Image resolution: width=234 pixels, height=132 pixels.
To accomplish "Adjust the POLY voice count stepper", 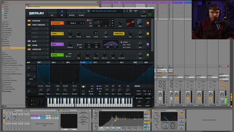I will [149, 91].
